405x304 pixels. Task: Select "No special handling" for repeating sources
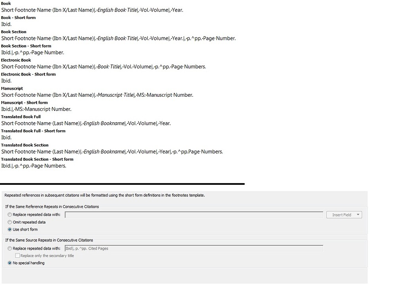point(9,263)
